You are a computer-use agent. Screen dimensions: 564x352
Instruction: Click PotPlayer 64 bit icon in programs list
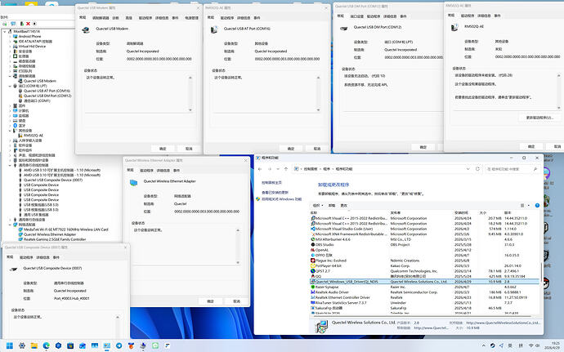click(x=313, y=265)
